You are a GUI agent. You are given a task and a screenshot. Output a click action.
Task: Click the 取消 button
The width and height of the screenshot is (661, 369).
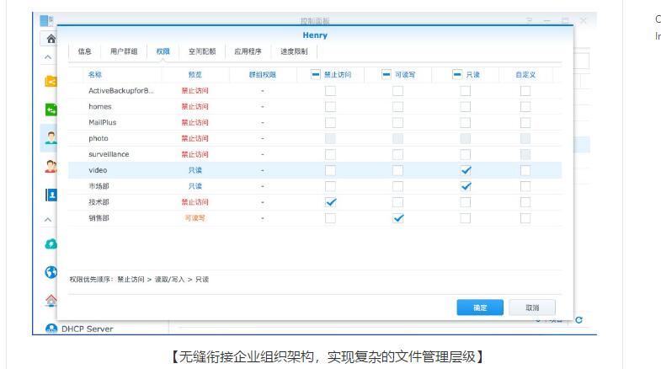(x=531, y=307)
